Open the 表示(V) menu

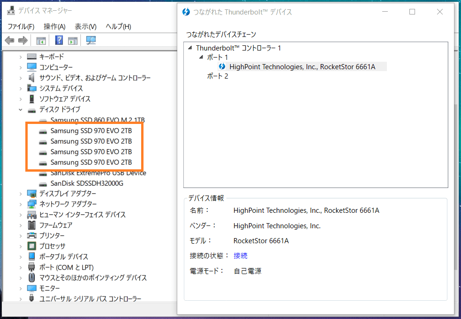click(85, 27)
